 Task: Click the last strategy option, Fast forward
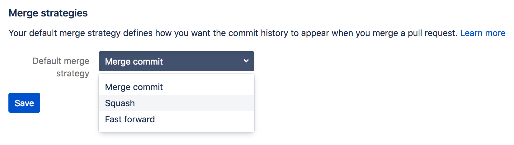point(130,119)
